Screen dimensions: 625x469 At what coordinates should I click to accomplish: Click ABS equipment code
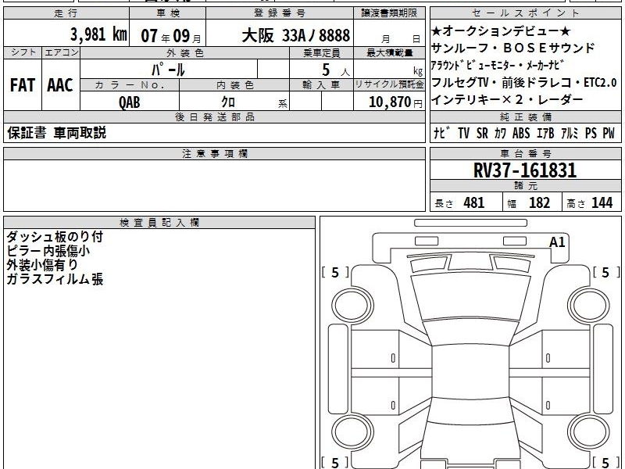[521, 133]
